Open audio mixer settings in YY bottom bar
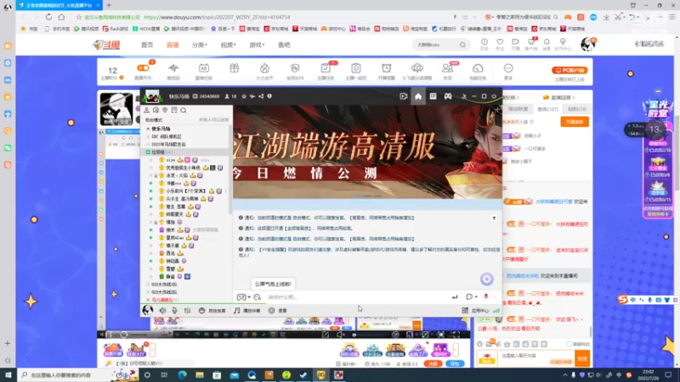This screenshot has height=382, width=680. coord(187,311)
